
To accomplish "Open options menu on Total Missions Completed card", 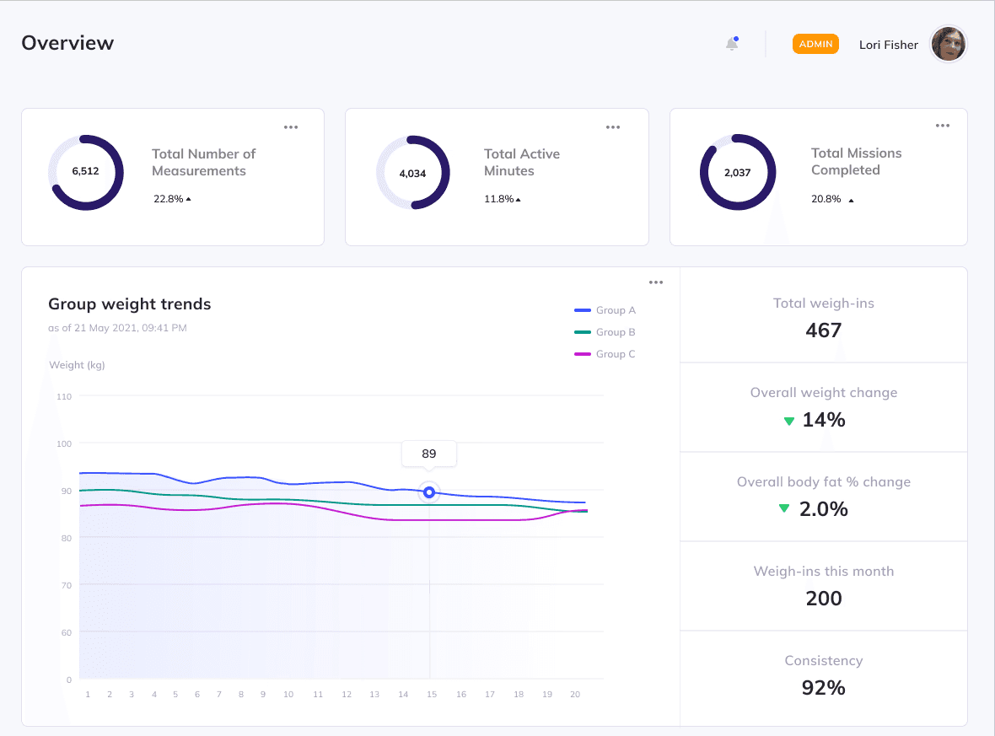I will coord(942,125).
